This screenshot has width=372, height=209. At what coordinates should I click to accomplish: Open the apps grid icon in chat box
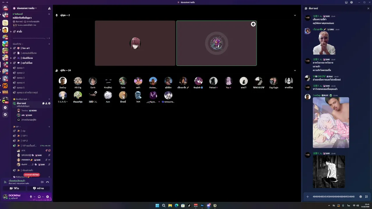tap(366, 197)
